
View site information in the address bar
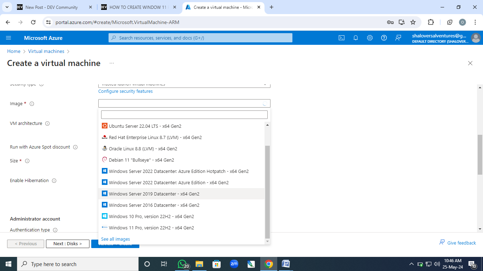tap(49, 22)
